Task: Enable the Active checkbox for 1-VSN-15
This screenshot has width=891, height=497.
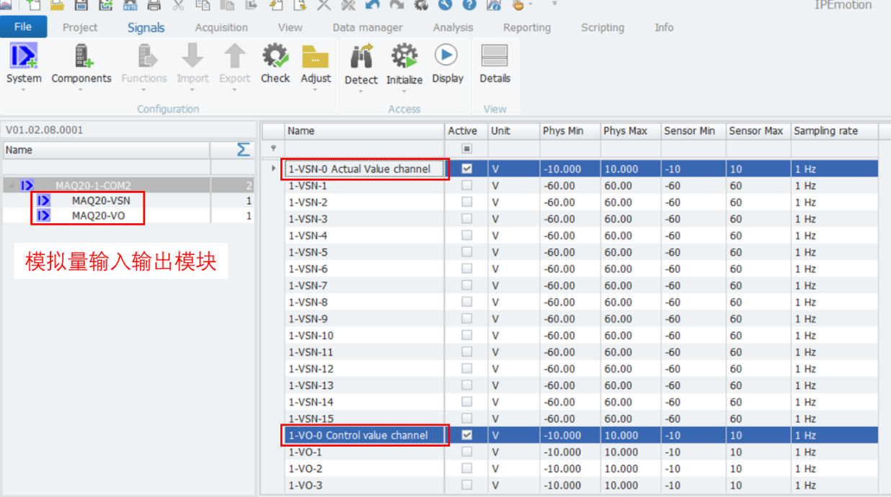Action: pos(466,418)
